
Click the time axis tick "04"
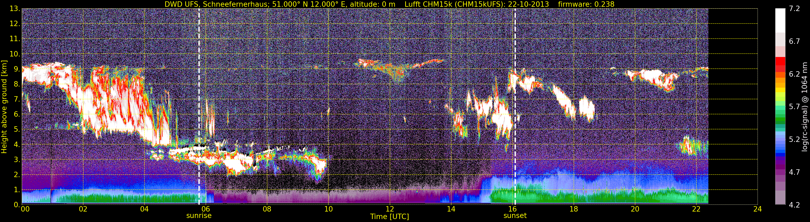click(144, 209)
